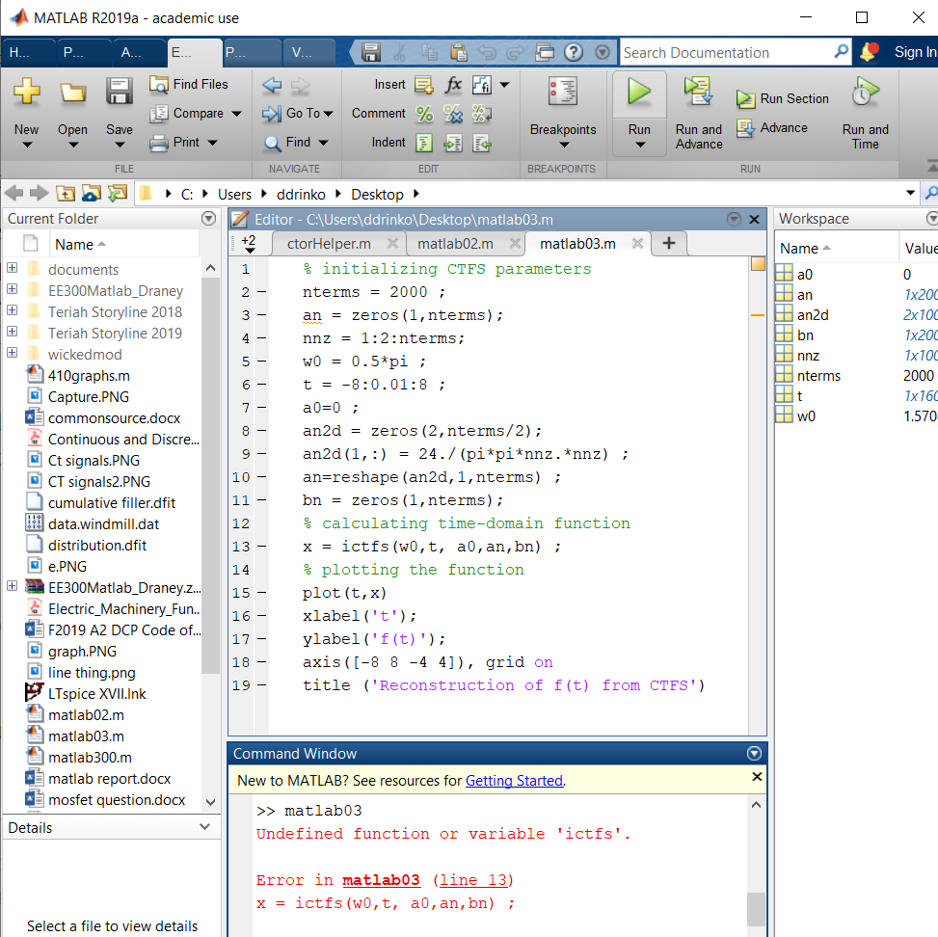Image resolution: width=938 pixels, height=937 pixels.
Task: Expand the documents folder in Current Folder
Action: 13,269
